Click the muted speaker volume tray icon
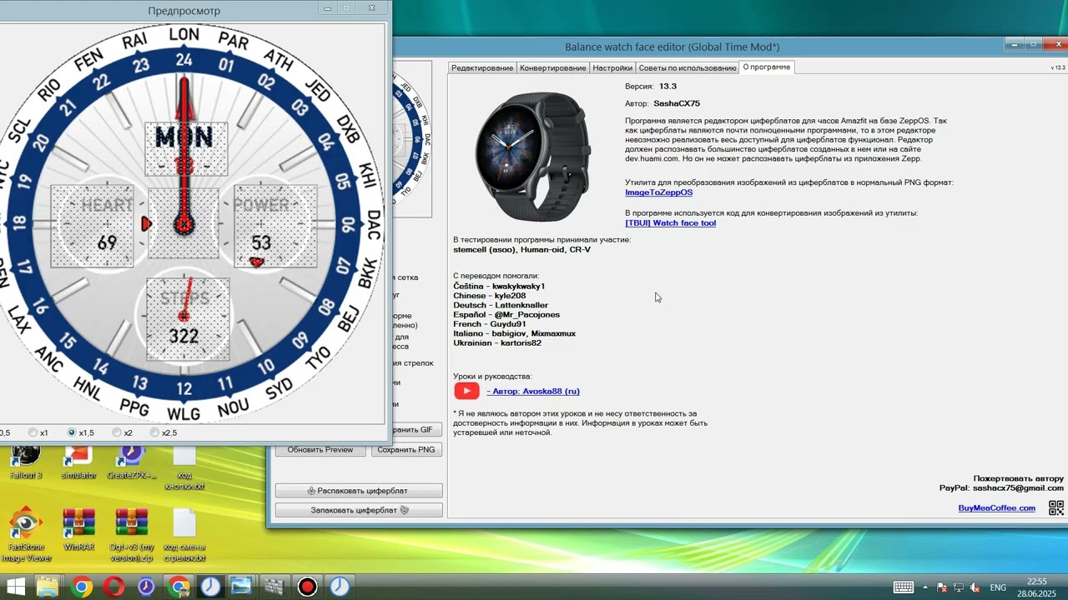This screenshot has height=600, width=1068. [973, 587]
